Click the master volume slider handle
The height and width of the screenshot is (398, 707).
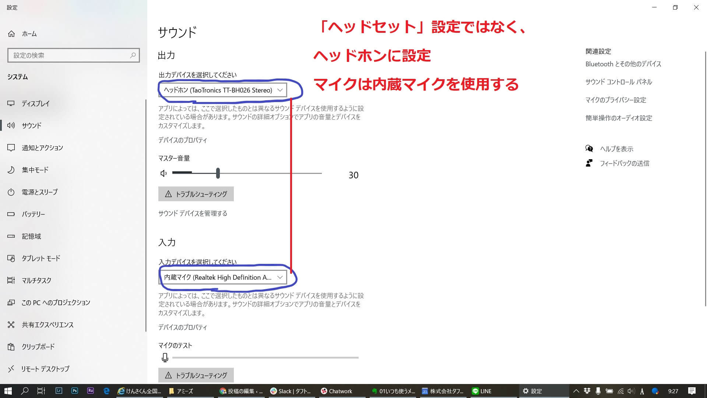tap(218, 173)
